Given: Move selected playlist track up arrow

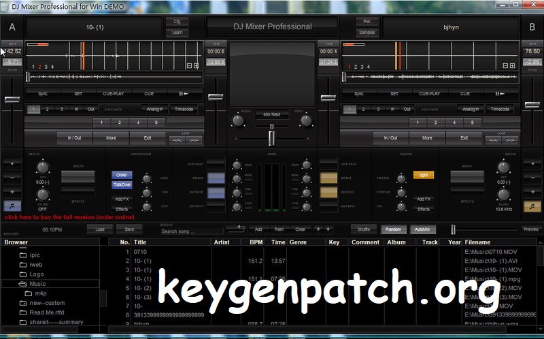Looking at the screenshot, I should pos(318,229).
